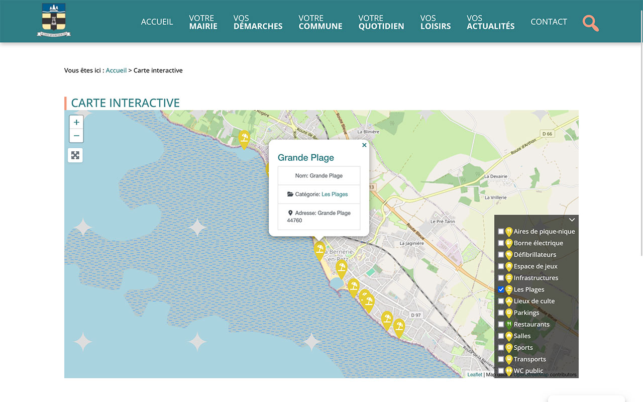Open the Accueil menu item

[x=157, y=22]
